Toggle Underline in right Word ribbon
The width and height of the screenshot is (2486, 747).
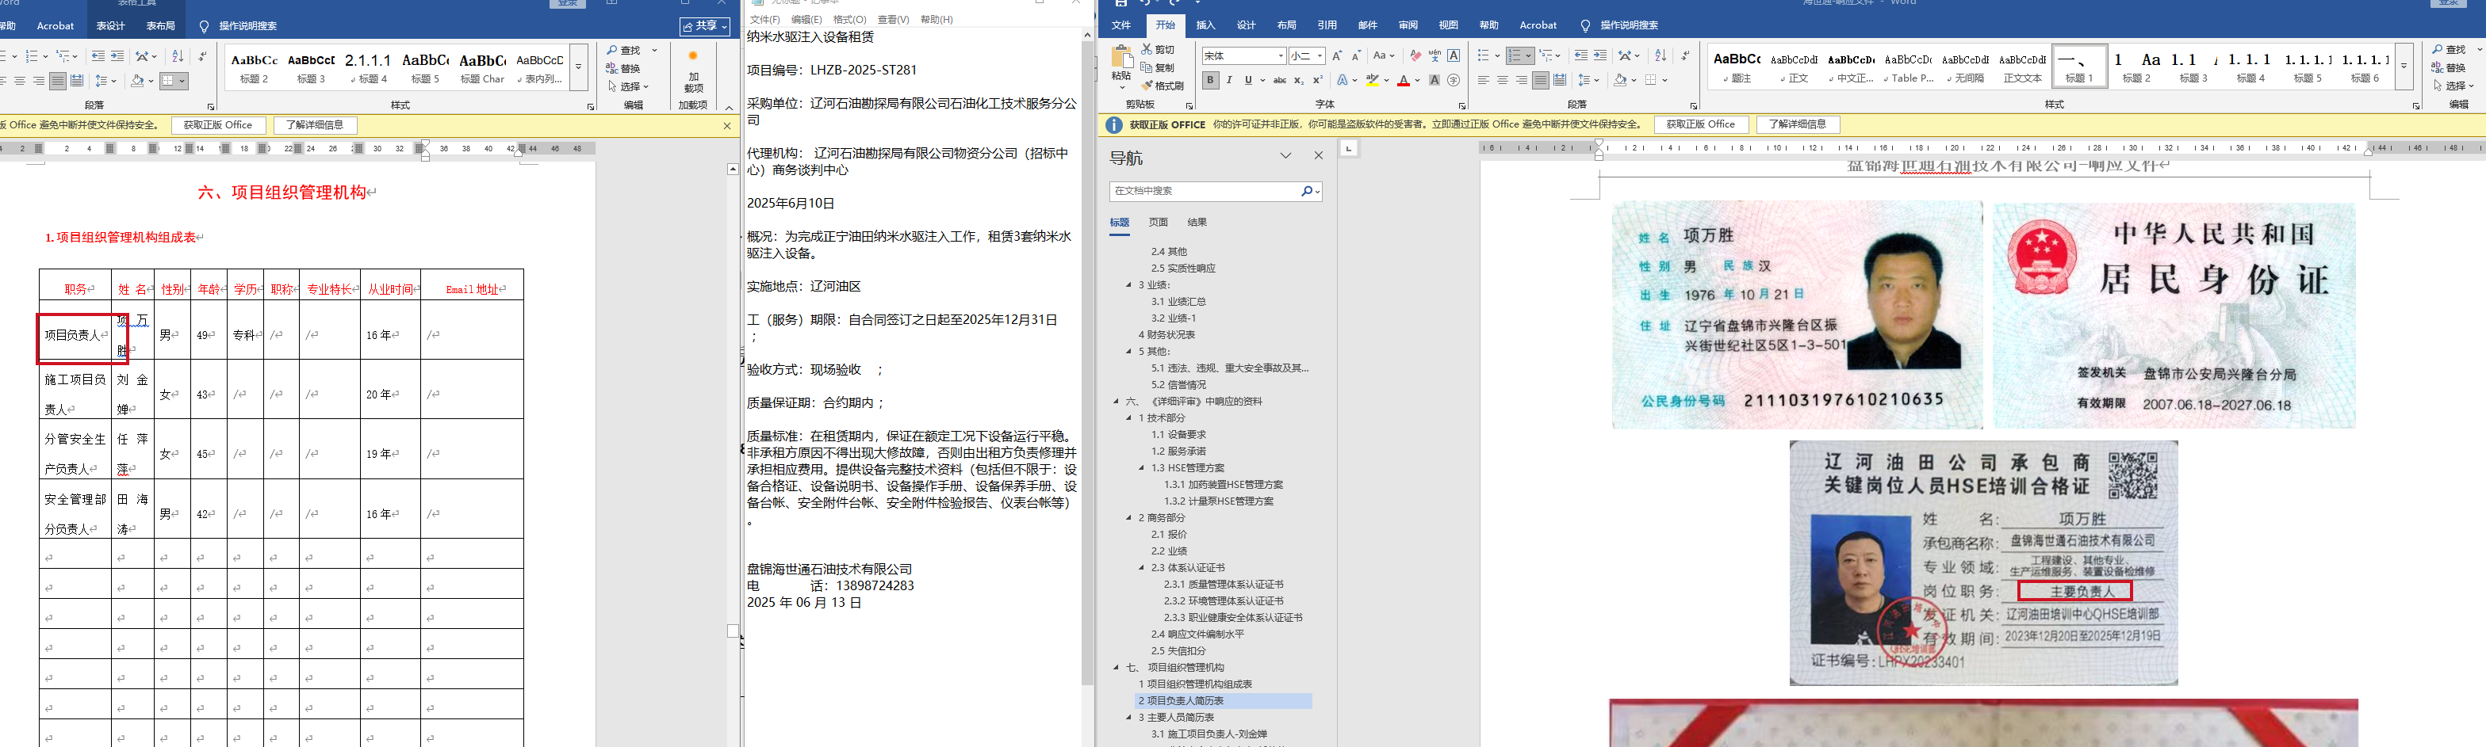click(1248, 80)
